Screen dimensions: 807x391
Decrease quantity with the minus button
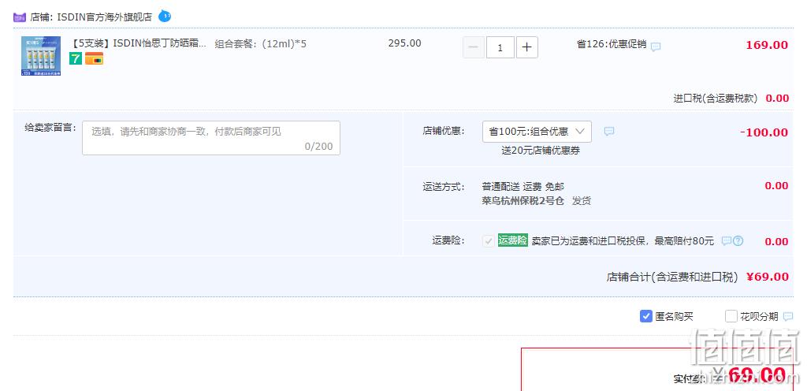474,48
